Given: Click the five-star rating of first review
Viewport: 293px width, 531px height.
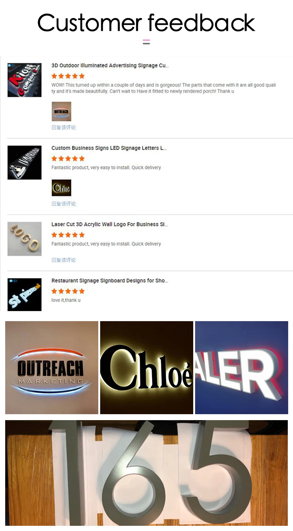Looking at the screenshot, I should point(68,76).
